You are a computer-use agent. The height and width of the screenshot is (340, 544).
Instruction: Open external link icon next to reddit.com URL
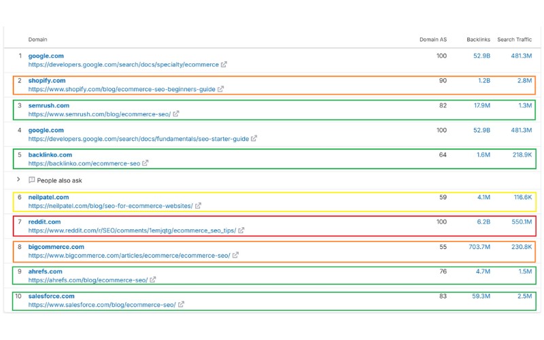click(241, 231)
